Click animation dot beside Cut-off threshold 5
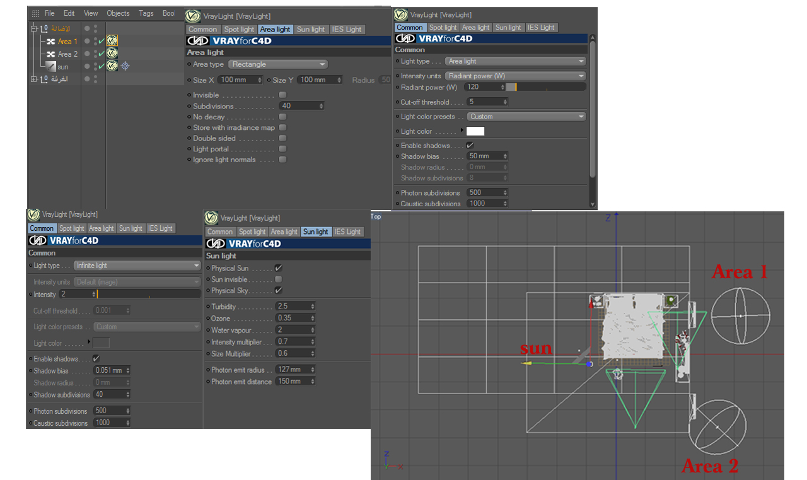This screenshot has height=480, width=807. coord(397,102)
